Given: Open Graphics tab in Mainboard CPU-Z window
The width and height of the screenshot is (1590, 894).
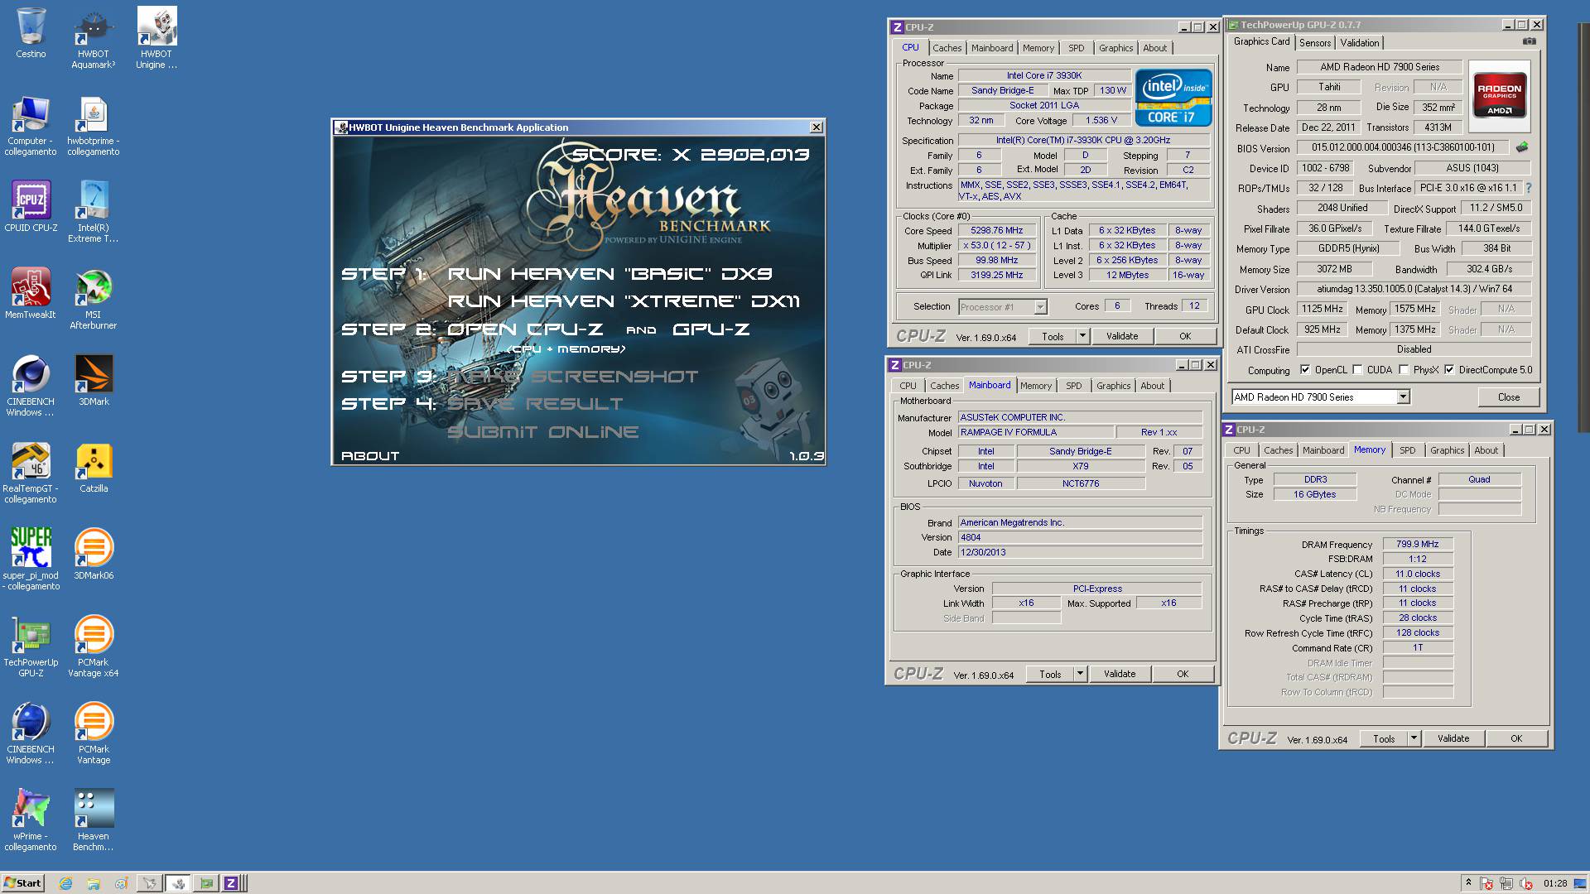Looking at the screenshot, I should coord(1113,386).
